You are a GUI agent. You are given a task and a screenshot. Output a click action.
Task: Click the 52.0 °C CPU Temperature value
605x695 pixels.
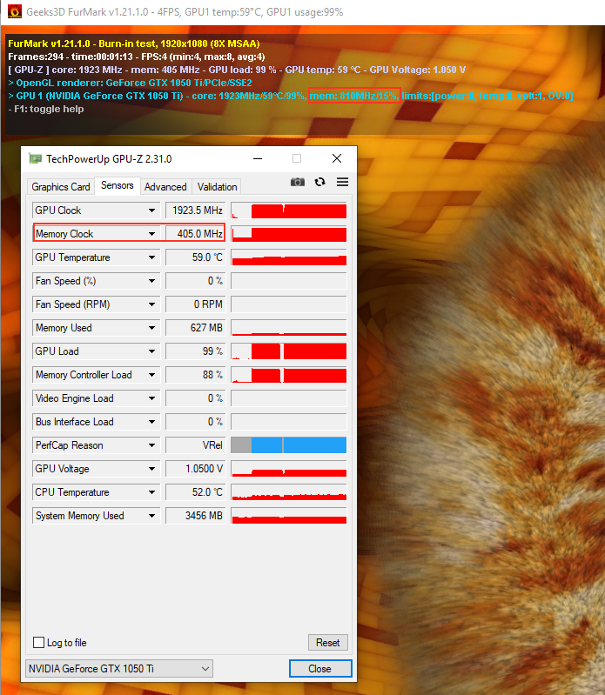point(196,492)
